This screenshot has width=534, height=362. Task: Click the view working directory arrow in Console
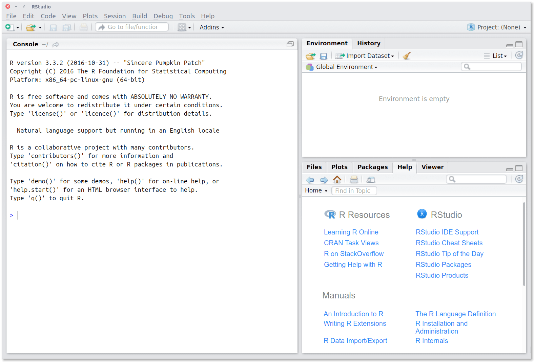[56, 44]
